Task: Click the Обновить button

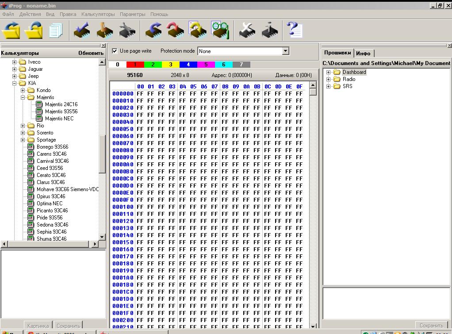Action: click(x=91, y=53)
